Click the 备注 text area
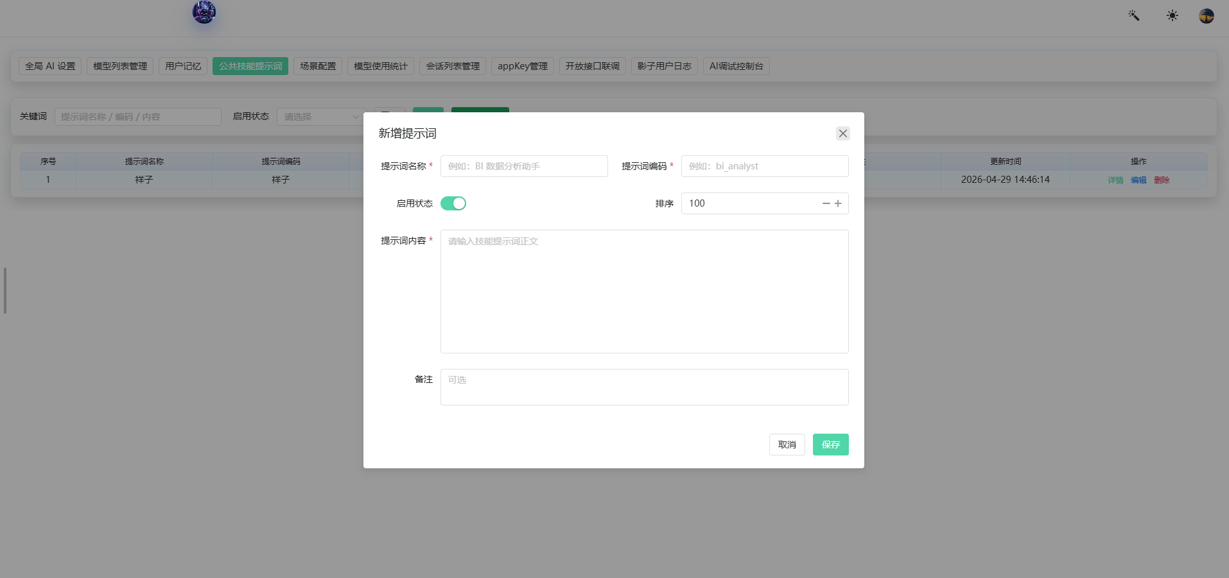Screen dimensions: 1229x578 click(x=645, y=387)
